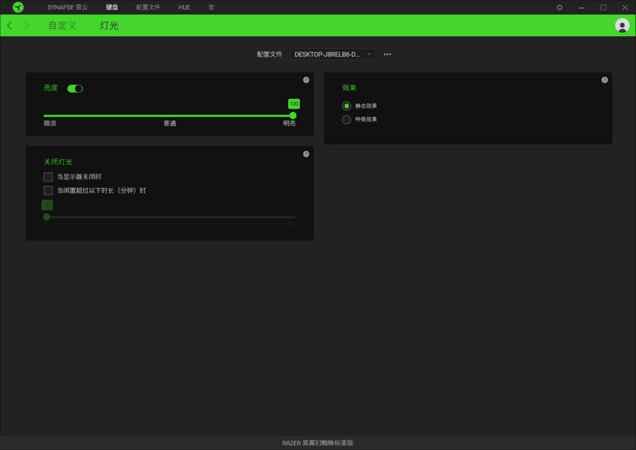636x450 pixels.
Task: Switch to HUE tab
Action: point(184,8)
